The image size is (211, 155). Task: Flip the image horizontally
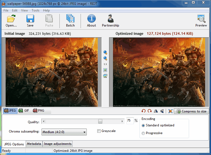pos(156,111)
